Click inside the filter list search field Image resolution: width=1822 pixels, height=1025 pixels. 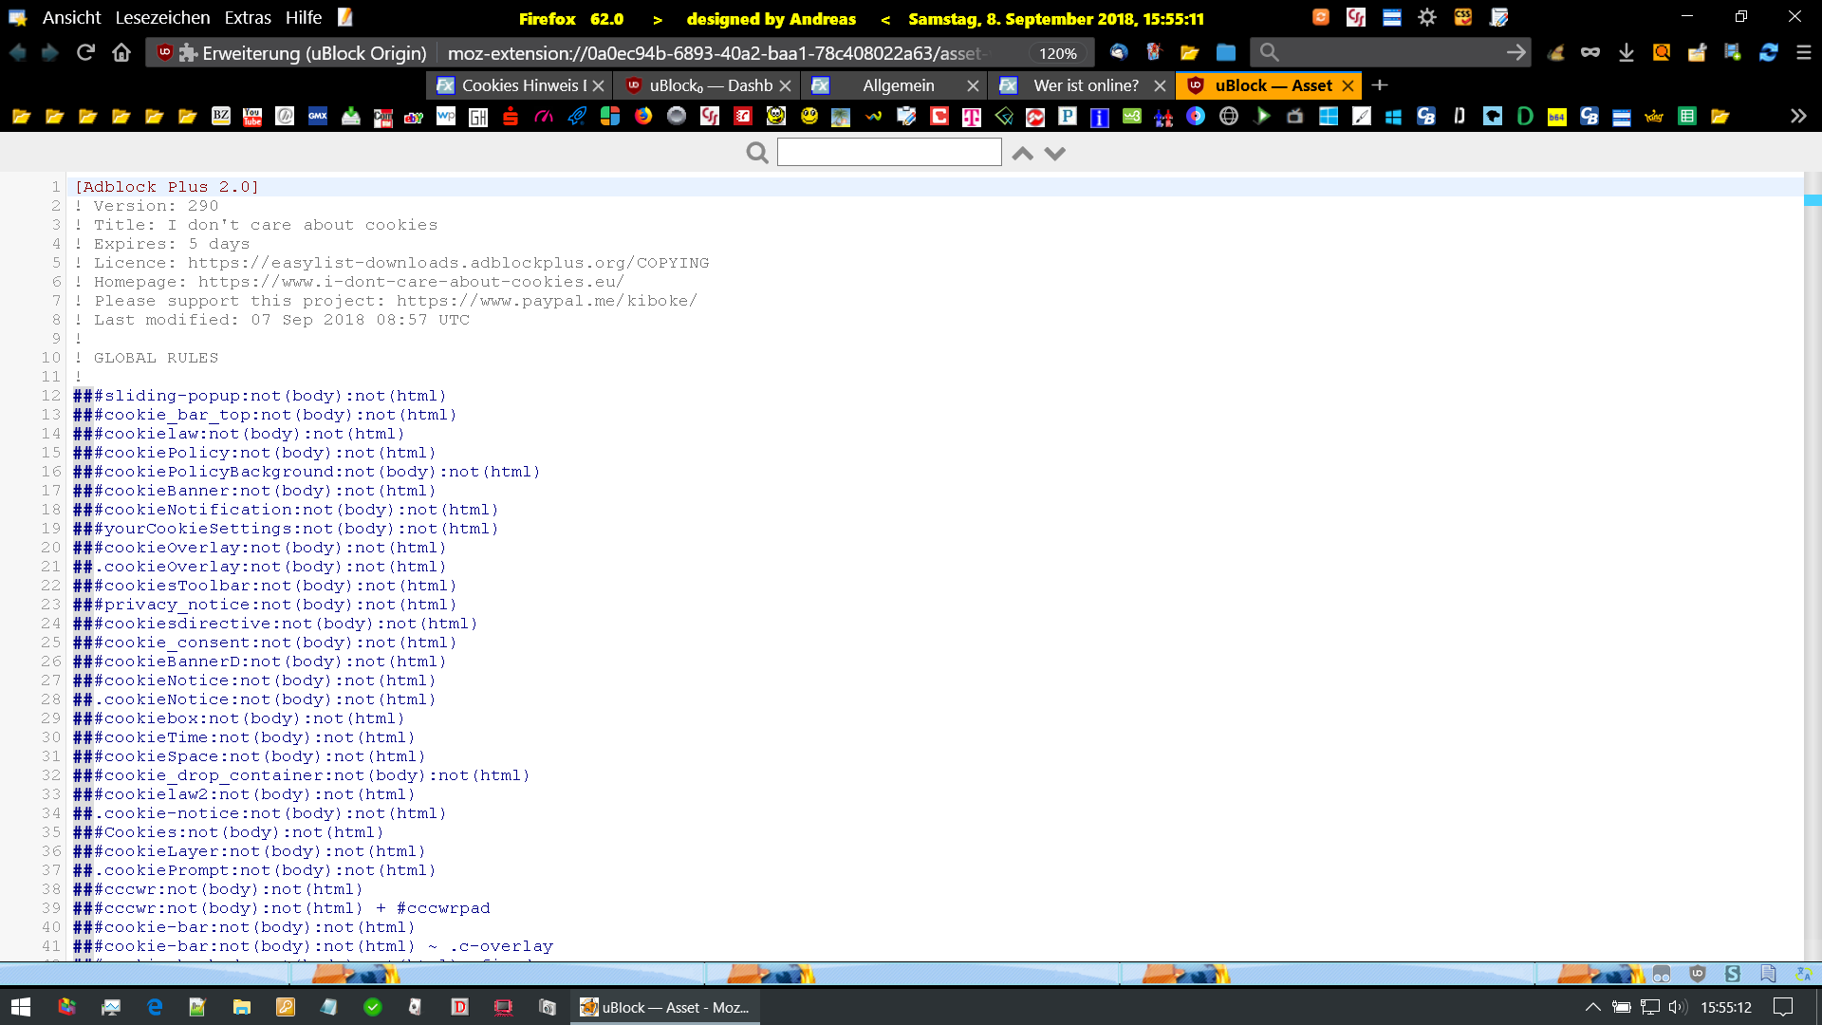tap(889, 152)
